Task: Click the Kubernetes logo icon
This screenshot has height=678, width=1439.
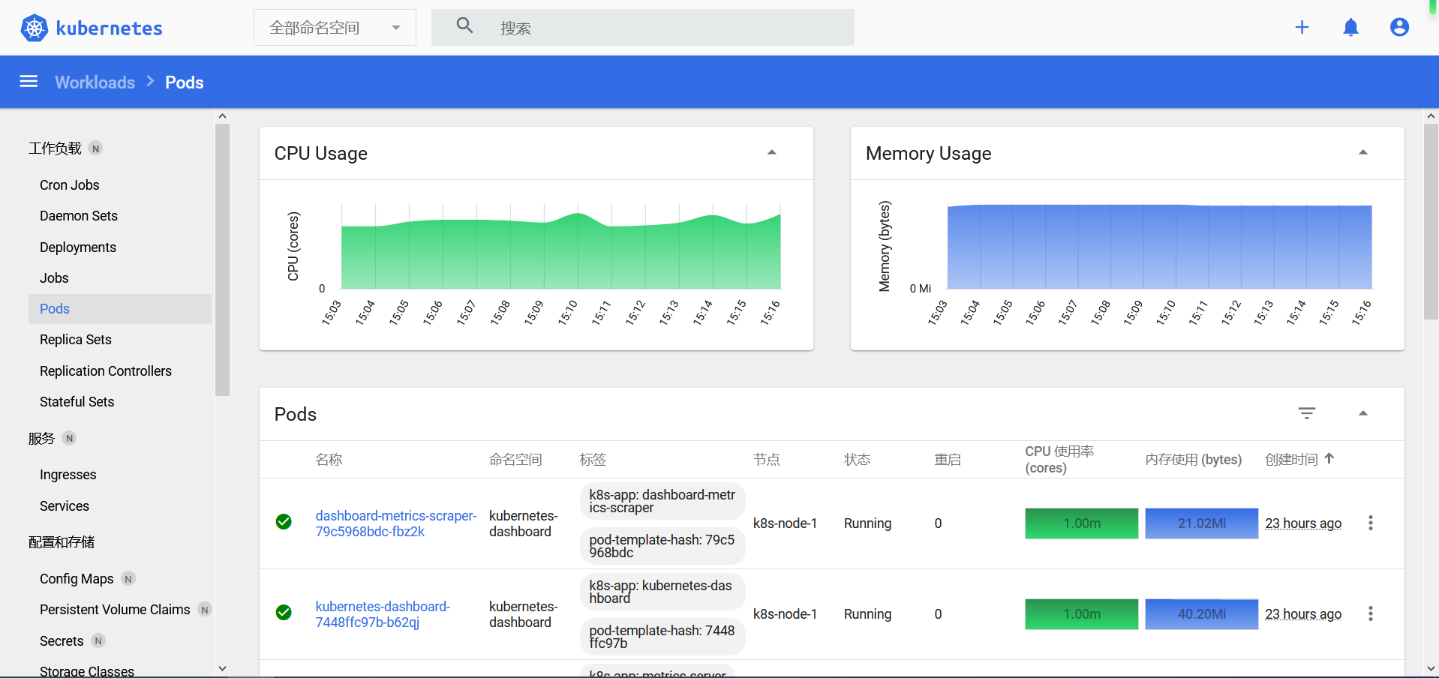Action: tap(34, 28)
